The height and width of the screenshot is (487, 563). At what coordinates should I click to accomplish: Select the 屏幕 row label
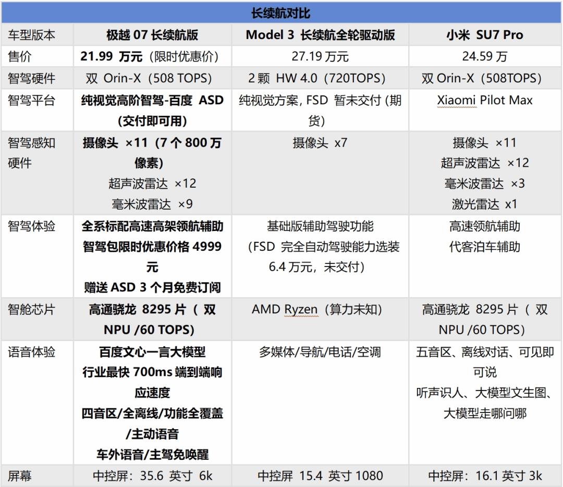coord(20,476)
